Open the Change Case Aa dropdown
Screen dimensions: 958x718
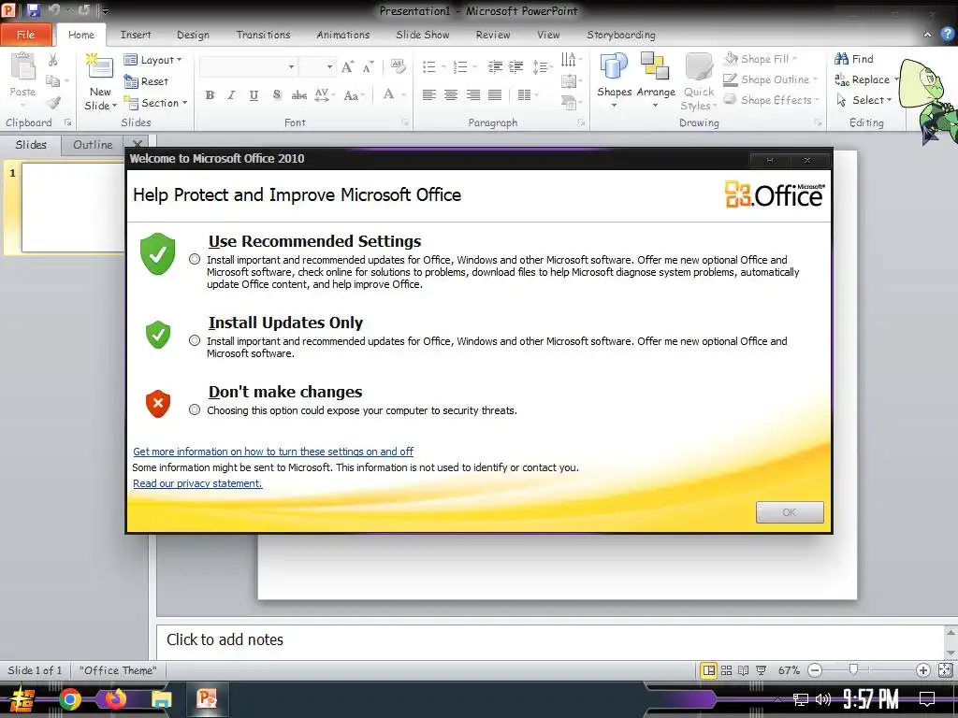[x=354, y=95]
